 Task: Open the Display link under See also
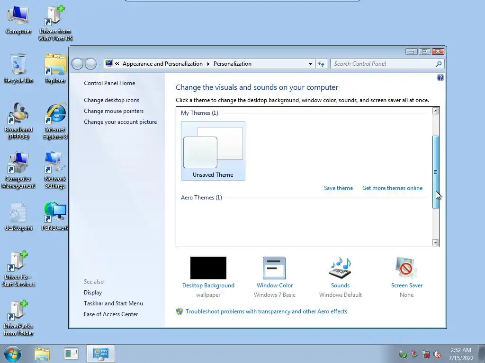click(x=93, y=292)
